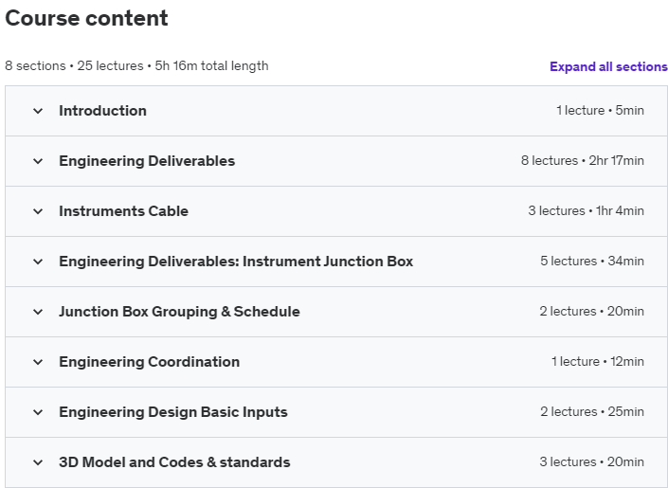Select Engineering Deliverables: Instrument Junction Box title
Viewport: 668px width, 488px height.
tap(236, 262)
